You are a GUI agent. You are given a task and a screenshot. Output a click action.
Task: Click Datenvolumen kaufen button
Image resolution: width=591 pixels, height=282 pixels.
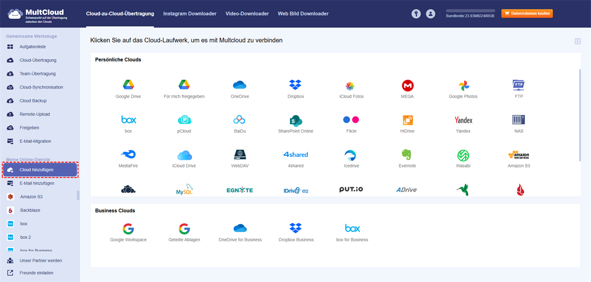coord(527,14)
